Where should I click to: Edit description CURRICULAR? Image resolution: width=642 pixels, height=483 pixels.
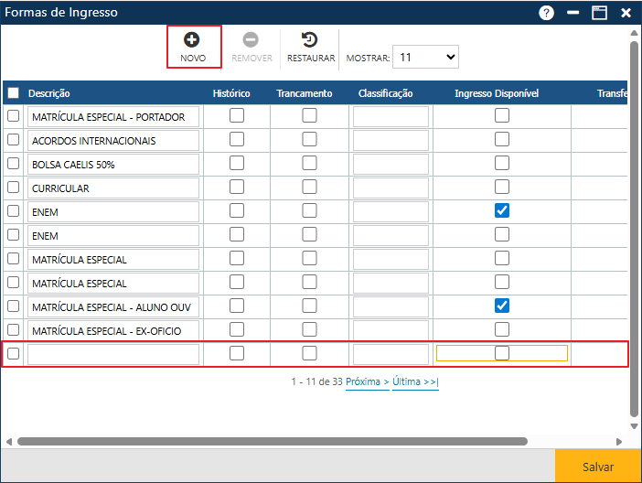pyautogui.click(x=113, y=188)
